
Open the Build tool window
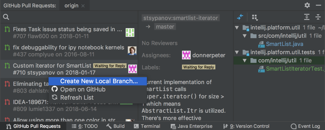116,126
